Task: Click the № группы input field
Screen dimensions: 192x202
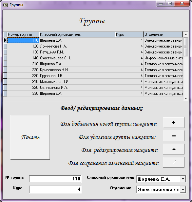Action: point(55,179)
